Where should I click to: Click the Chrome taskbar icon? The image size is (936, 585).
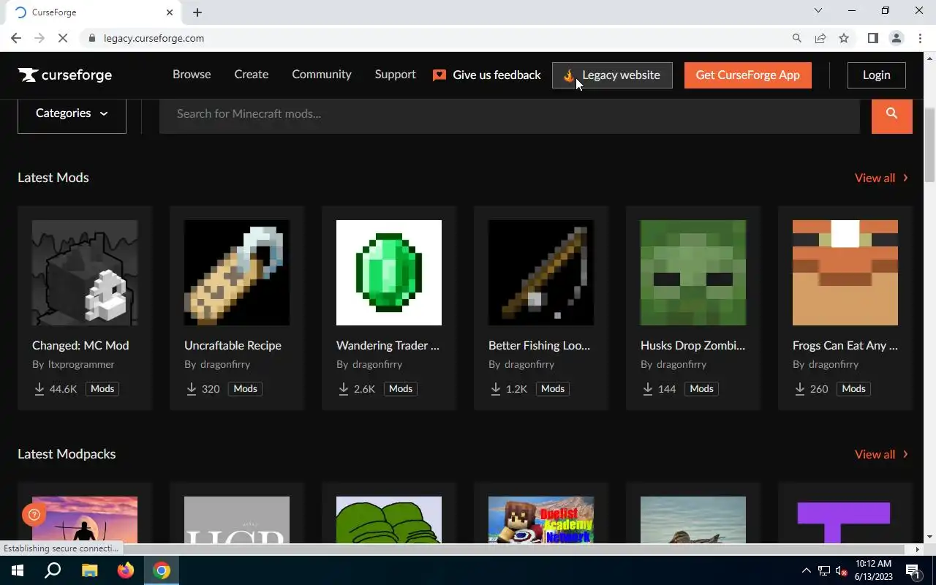(162, 570)
